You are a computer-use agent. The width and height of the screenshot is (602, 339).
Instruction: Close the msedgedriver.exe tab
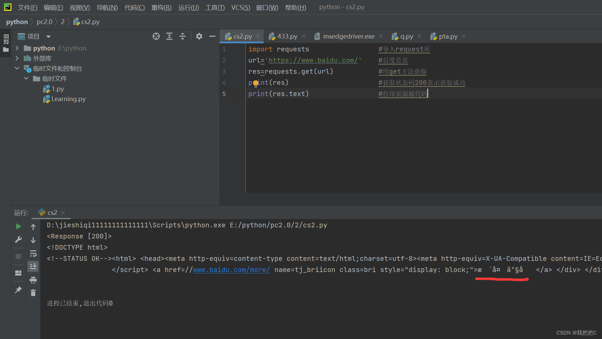(381, 36)
